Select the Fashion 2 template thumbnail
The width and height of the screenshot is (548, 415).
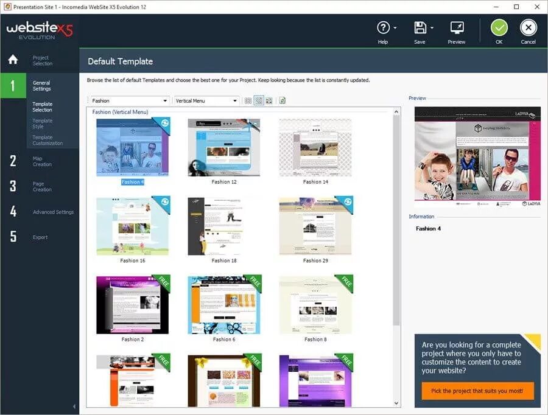(x=133, y=305)
